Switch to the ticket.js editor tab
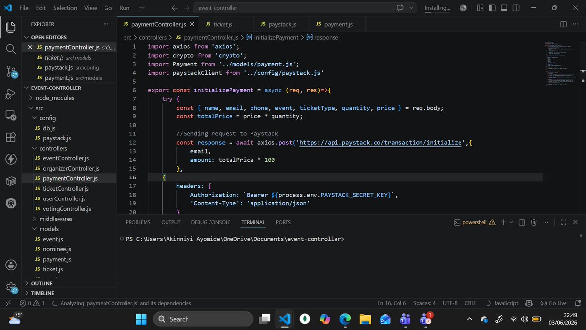The image size is (586, 330). pyautogui.click(x=223, y=24)
